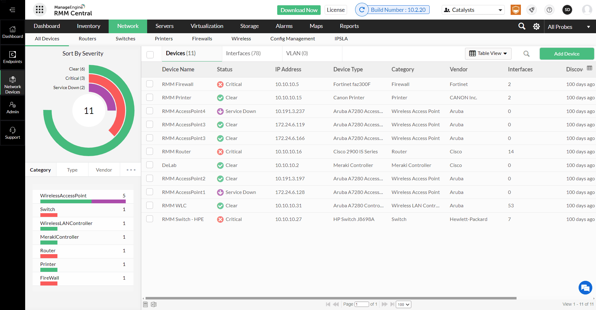Click the orange shield security icon
The image size is (596, 310).
(516, 10)
